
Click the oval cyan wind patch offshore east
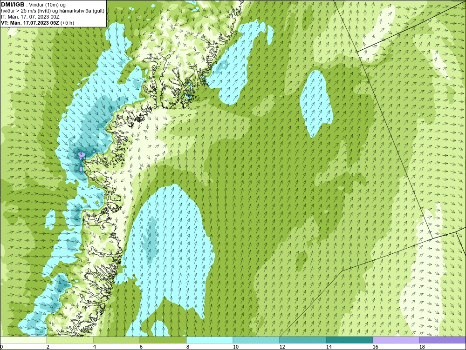tap(316, 104)
